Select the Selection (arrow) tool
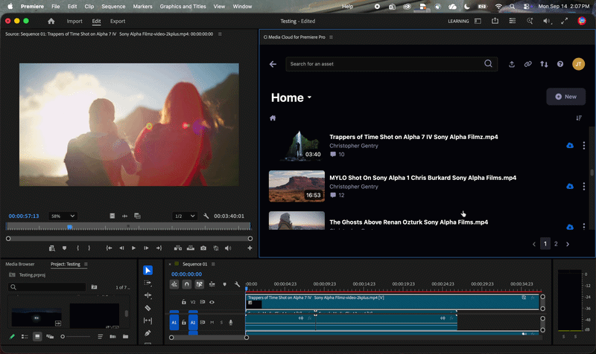This screenshot has width=596, height=354. coord(148,270)
